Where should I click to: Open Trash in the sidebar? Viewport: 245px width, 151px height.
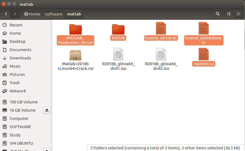pos(26,83)
